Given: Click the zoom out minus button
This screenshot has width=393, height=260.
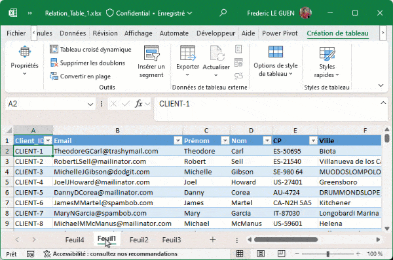Looking at the screenshot, I should point(297,253).
